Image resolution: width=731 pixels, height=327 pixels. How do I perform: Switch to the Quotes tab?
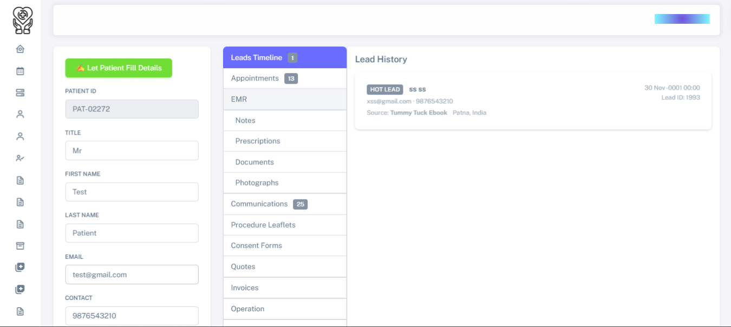tap(285, 266)
